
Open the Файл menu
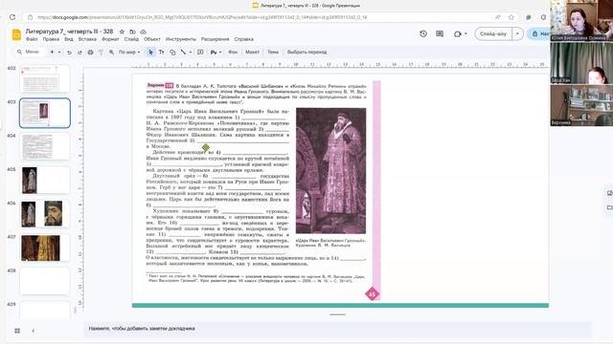tap(32, 39)
